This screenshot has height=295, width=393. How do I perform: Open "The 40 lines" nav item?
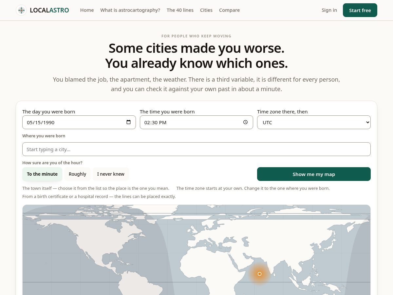[x=180, y=10]
